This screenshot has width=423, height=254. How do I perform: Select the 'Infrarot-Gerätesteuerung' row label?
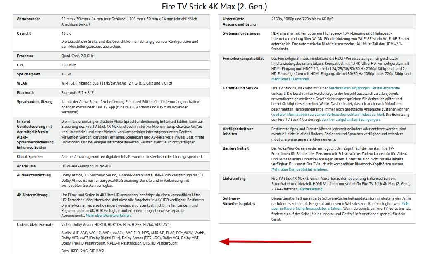[x=36, y=134]
